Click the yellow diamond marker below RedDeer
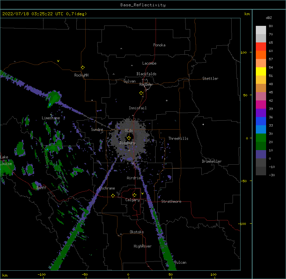286x279 pixels. (141, 93)
